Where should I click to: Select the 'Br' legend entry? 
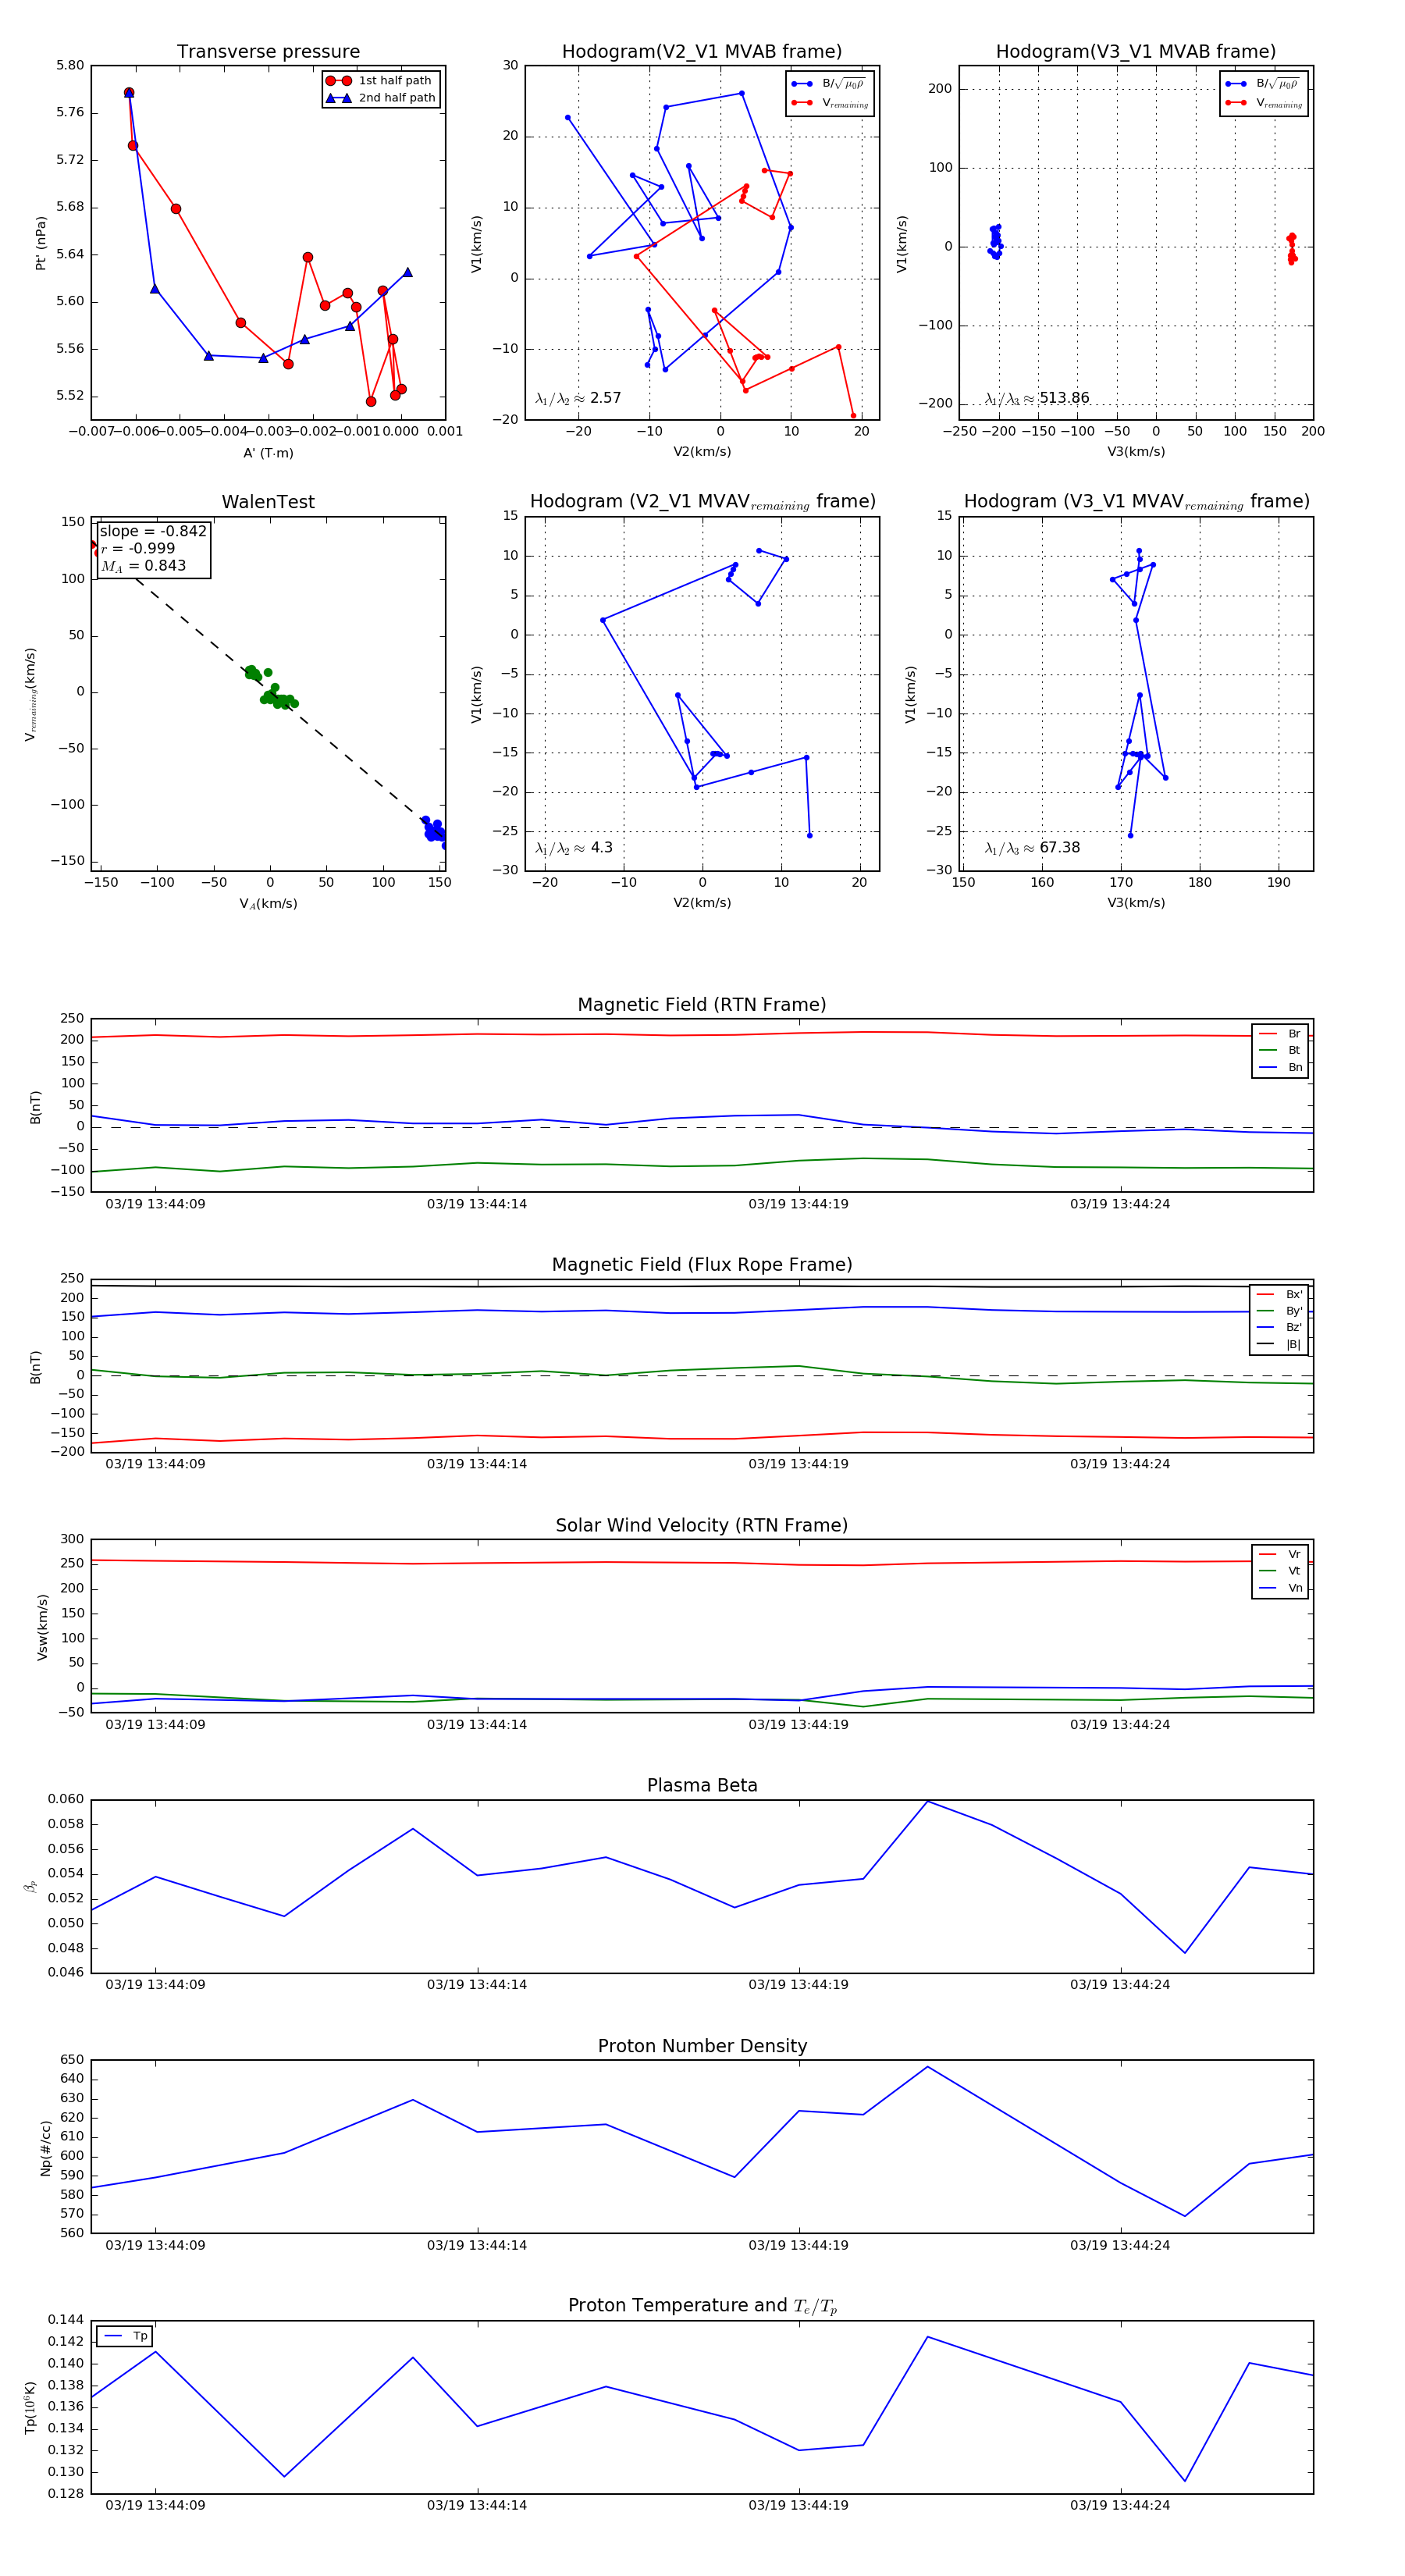coord(1280,1034)
